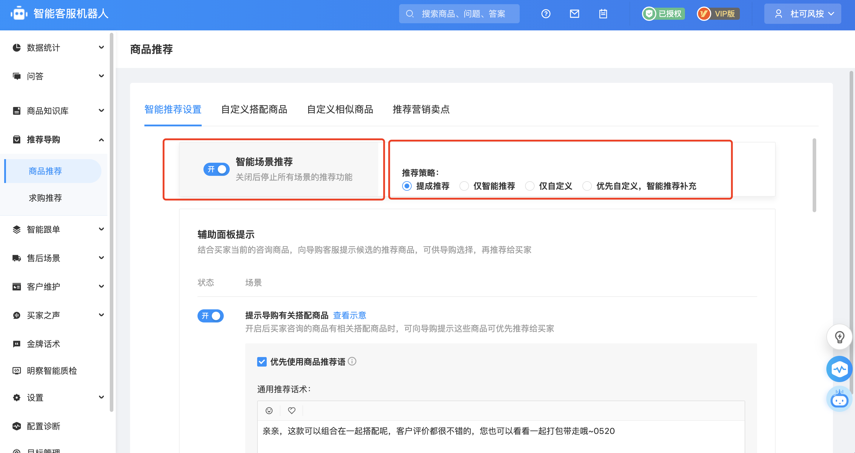855x453 pixels.
Task: Click the info icon beside 优先使用商品推荐语
Action: pos(352,361)
